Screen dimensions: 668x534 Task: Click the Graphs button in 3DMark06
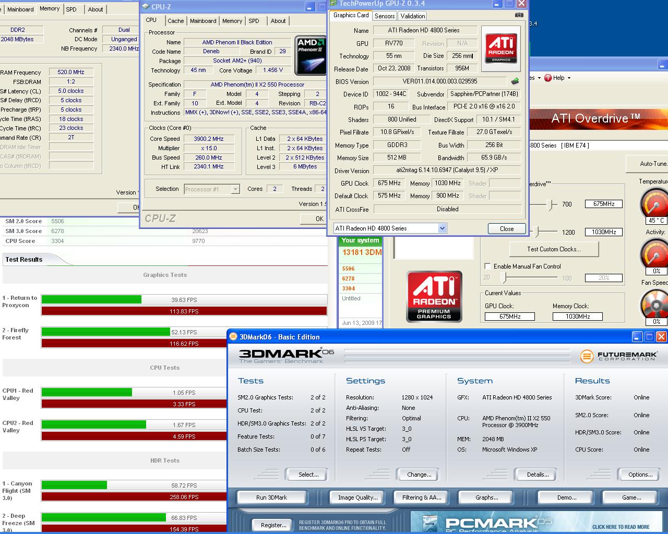point(486,497)
